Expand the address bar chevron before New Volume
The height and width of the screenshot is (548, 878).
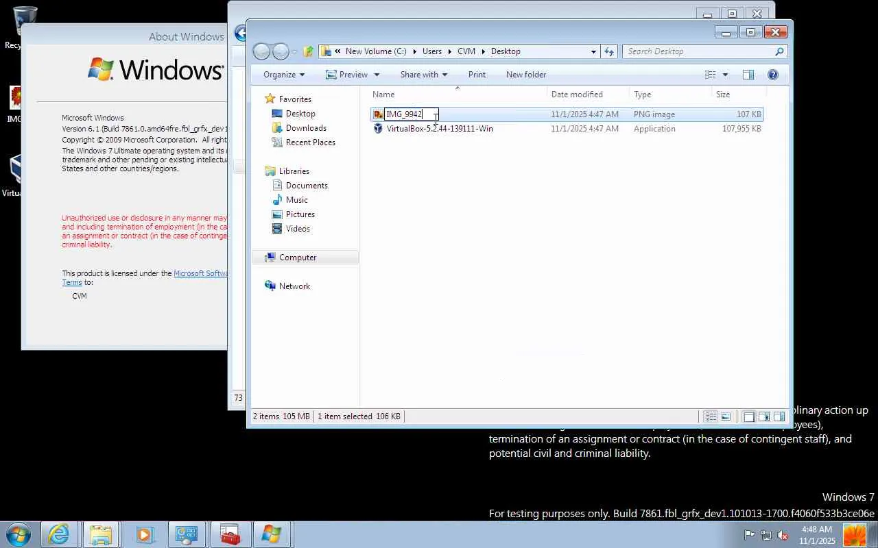(x=337, y=51)
